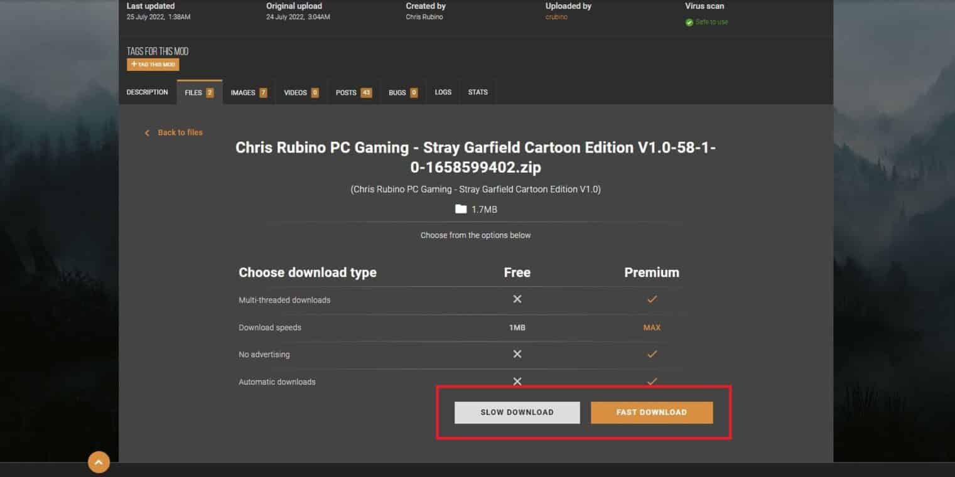Click the Free column header
This screenshot has width=955, height=477.
(x=517, y=272)
